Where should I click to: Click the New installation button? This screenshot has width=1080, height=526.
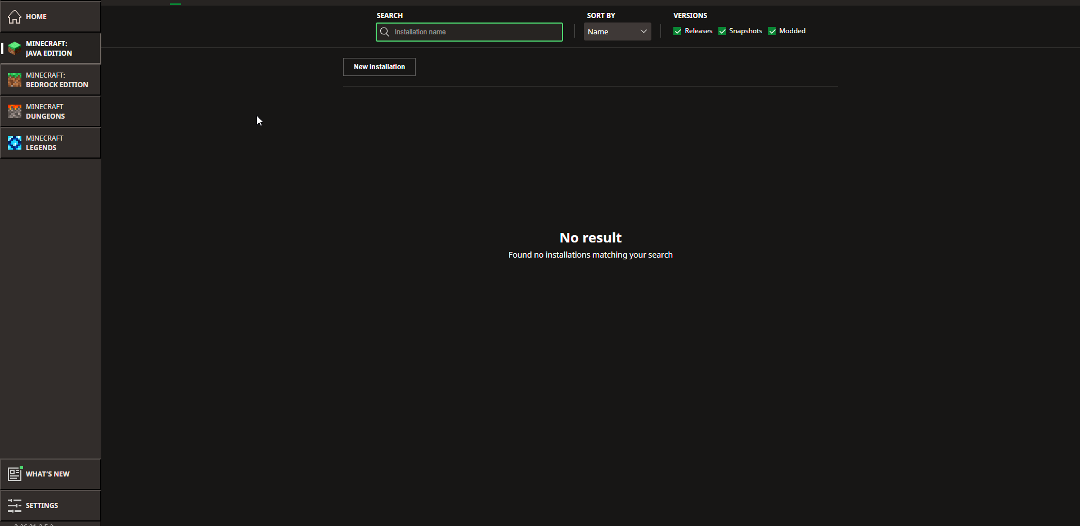pos(379,67)
